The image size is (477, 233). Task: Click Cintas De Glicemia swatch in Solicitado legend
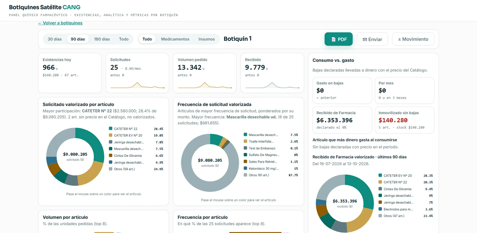(111, 155)
